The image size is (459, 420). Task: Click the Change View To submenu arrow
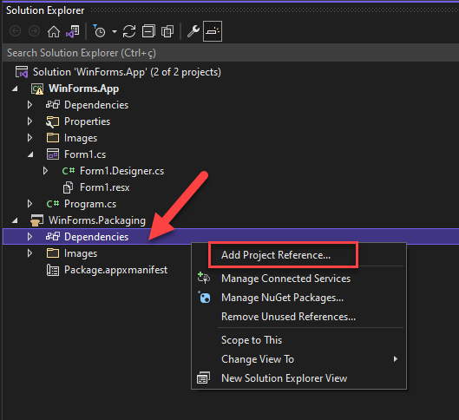(x=396, y=359)
